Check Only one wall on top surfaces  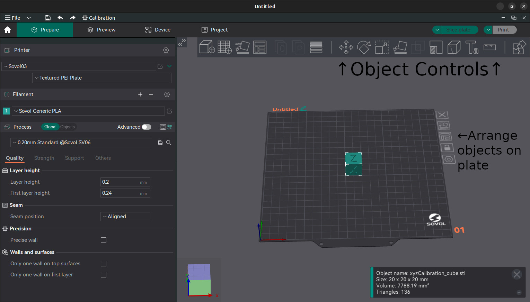pyautogui.click(x=104, y=264)
